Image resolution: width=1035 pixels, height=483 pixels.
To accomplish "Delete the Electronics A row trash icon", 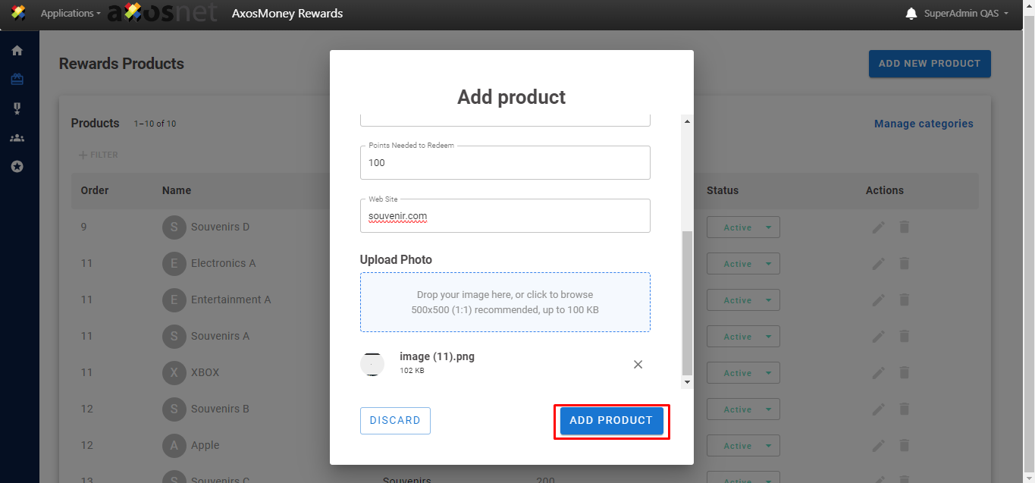I will point(904,264).
